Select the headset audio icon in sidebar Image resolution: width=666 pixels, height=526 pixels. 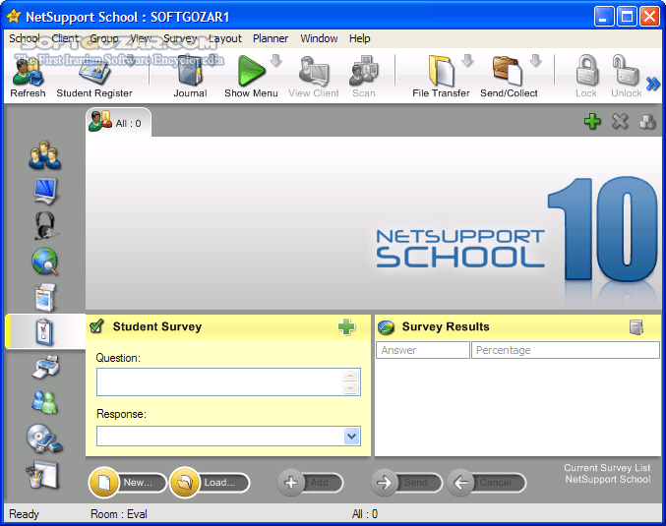click(45, 225)
